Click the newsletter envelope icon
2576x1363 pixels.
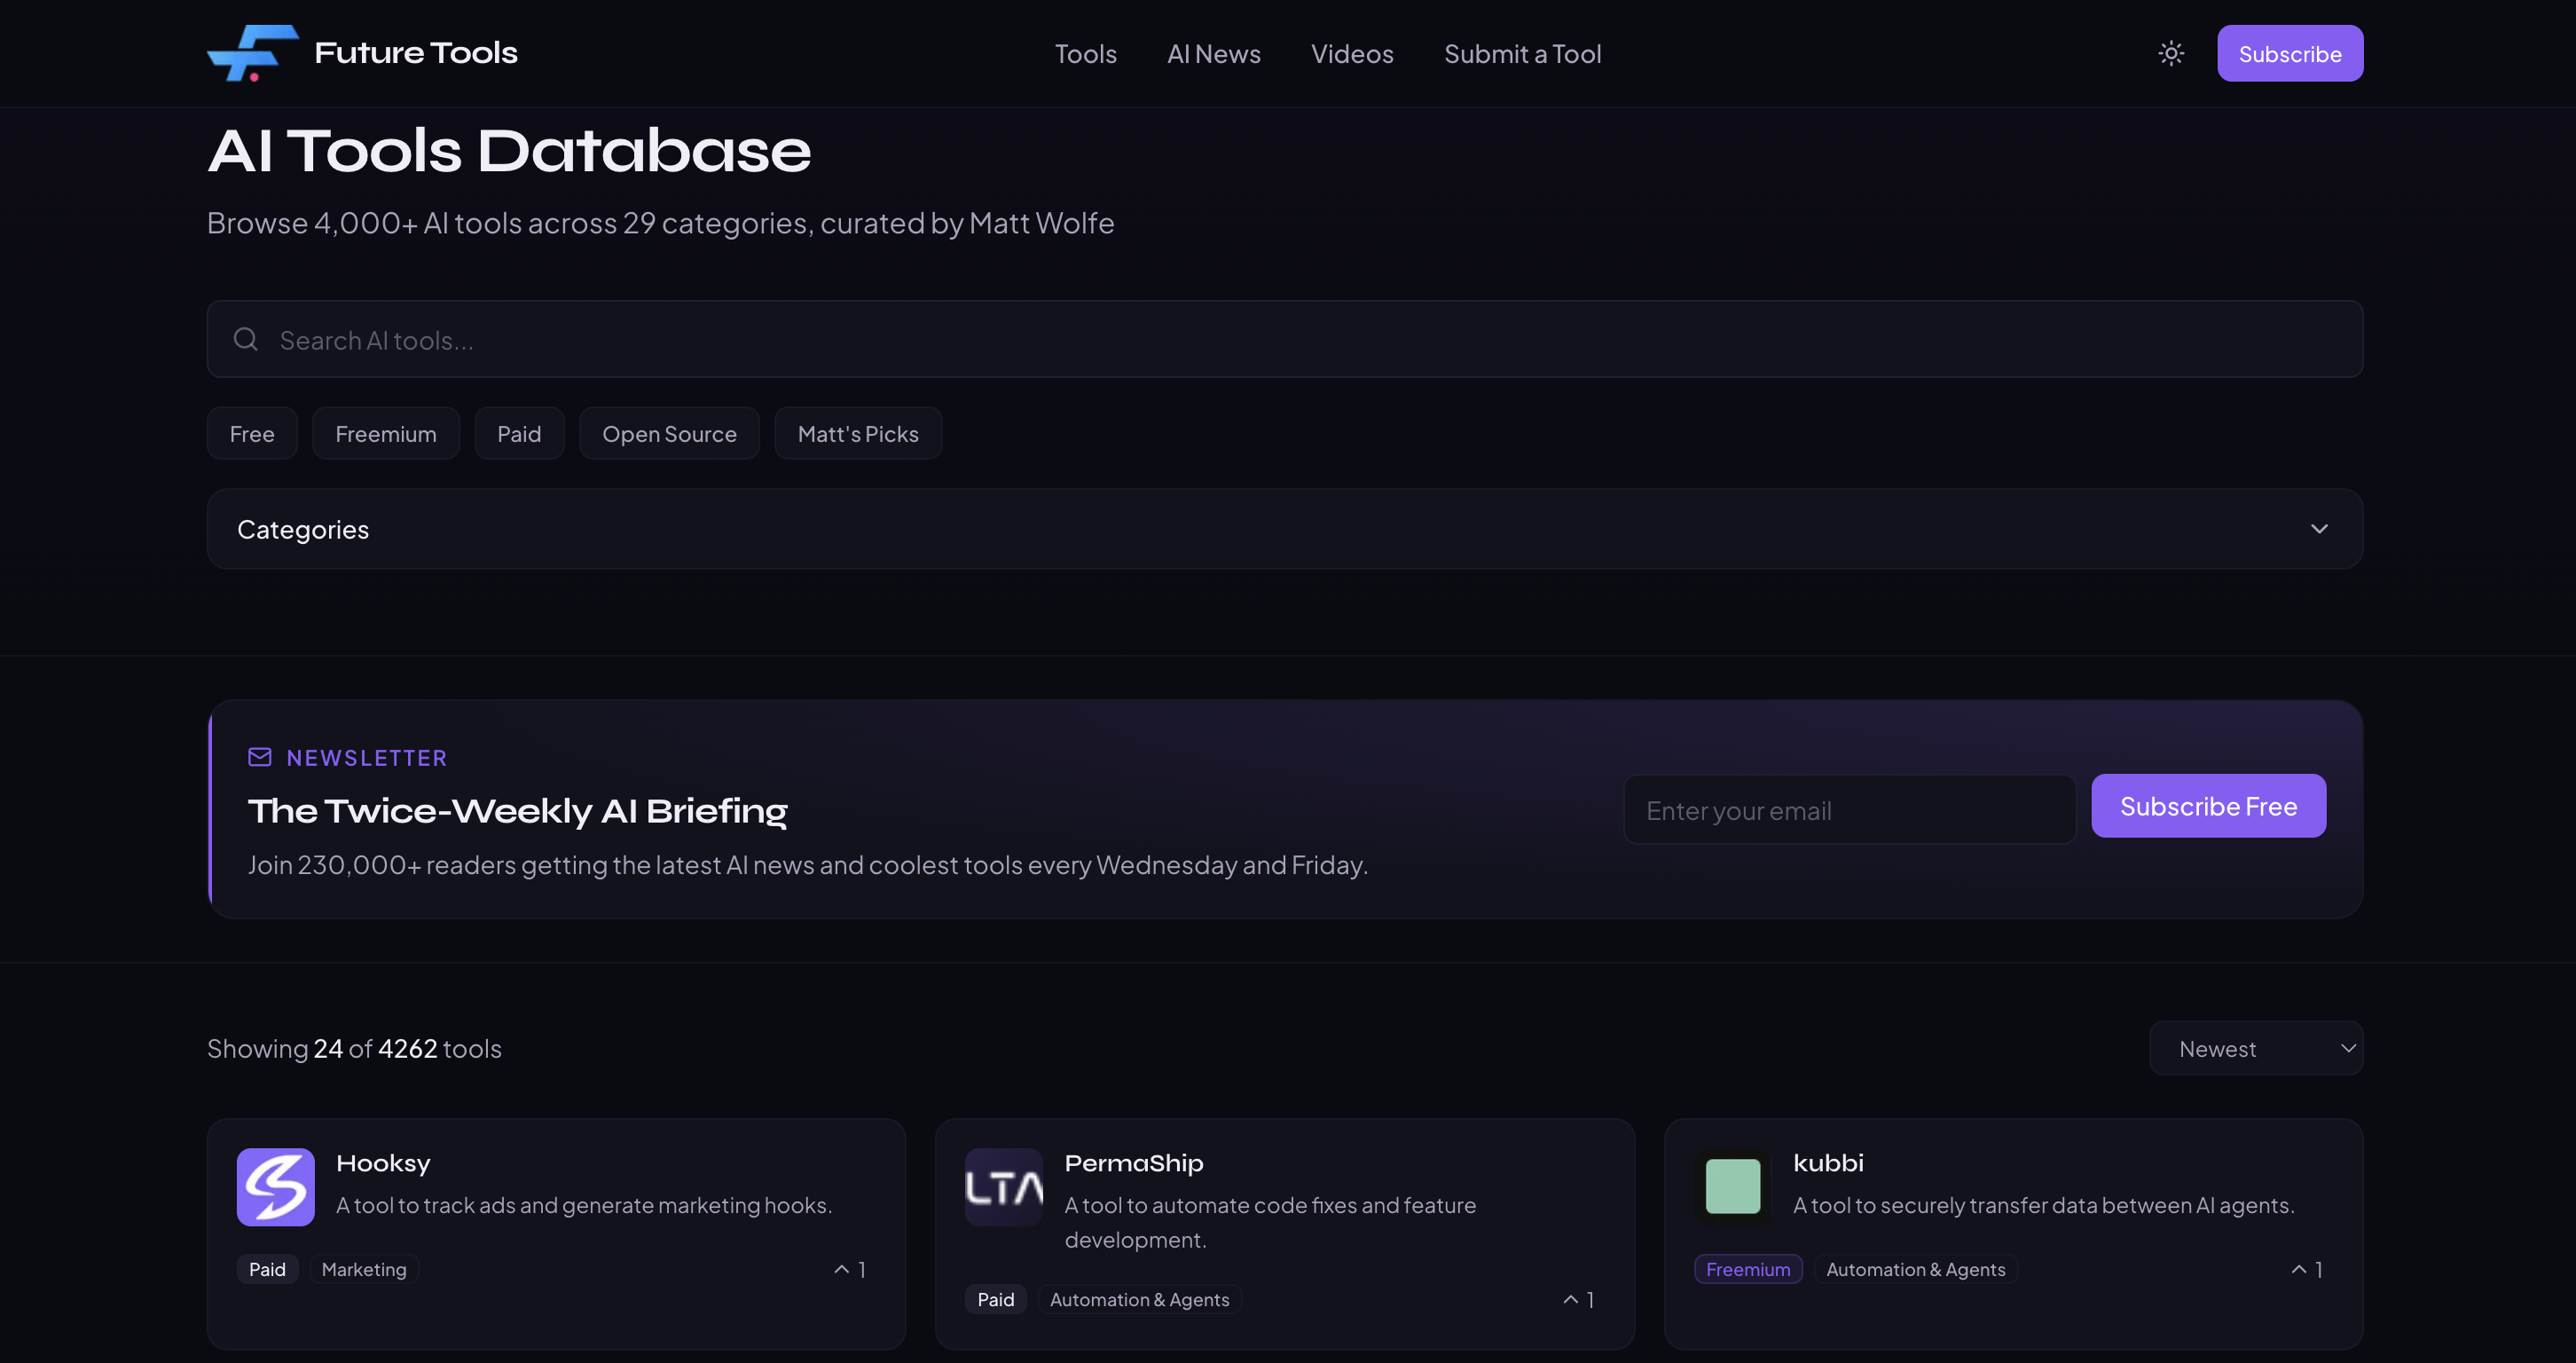pos(260,757)
